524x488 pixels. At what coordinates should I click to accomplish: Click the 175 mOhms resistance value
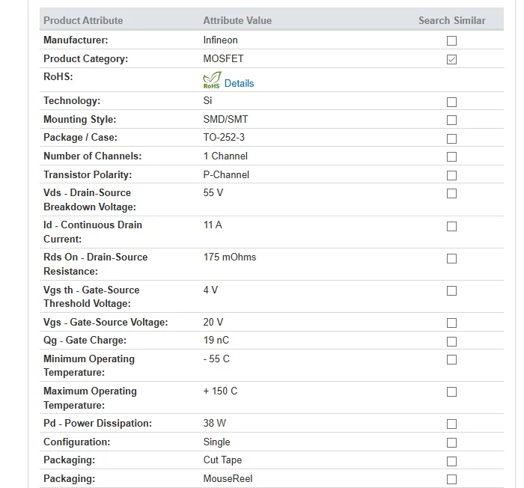[x=230, y=257]
